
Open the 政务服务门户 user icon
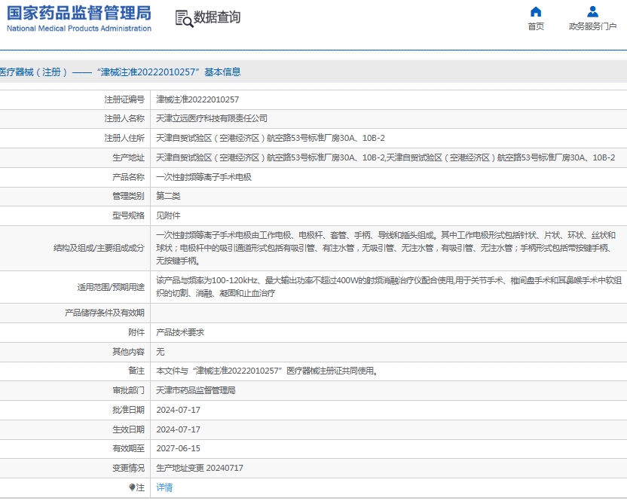point(592,11)
